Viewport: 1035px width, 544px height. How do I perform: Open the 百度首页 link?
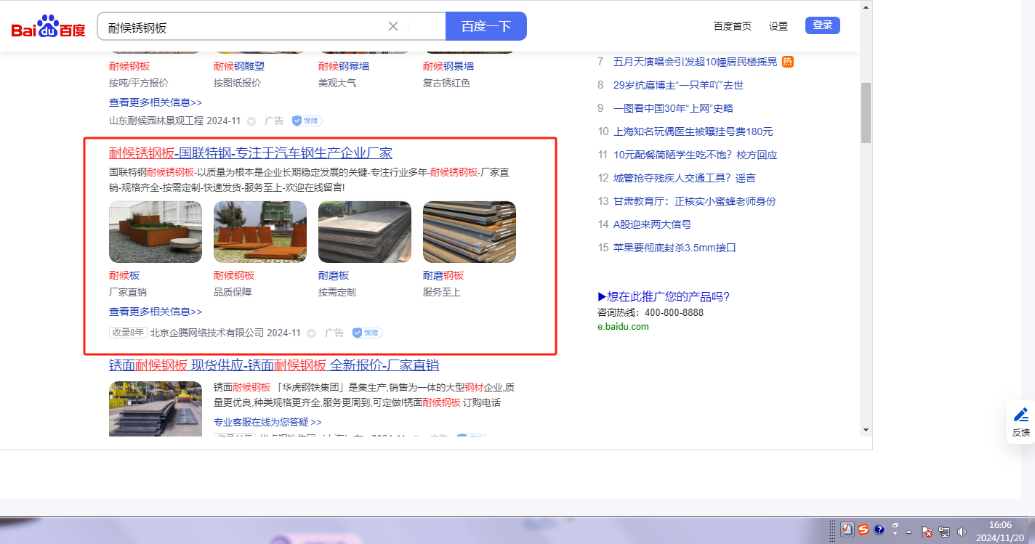(x=733, y=26)
